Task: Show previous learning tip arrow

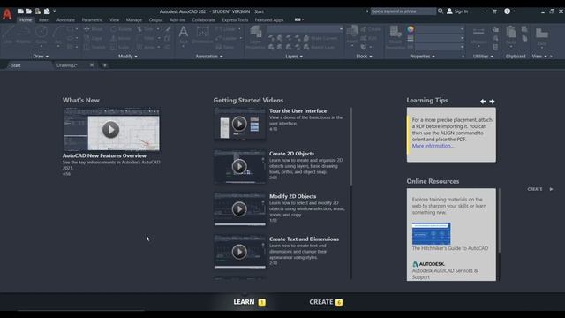Action: coord(483,102)
